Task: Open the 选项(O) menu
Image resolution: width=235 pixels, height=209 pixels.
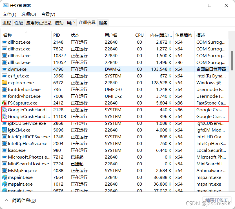Action: coord(29,14)
